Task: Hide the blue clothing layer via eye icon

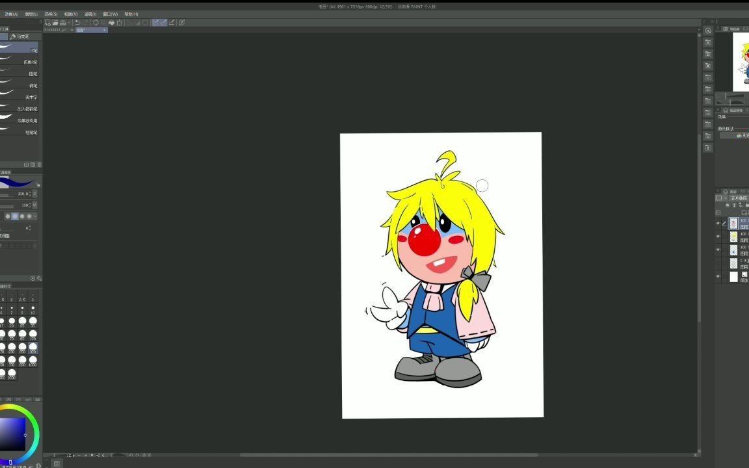Action: [718, 250]
